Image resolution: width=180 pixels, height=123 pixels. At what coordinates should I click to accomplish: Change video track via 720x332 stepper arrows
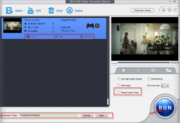click(x=53, y=24)
